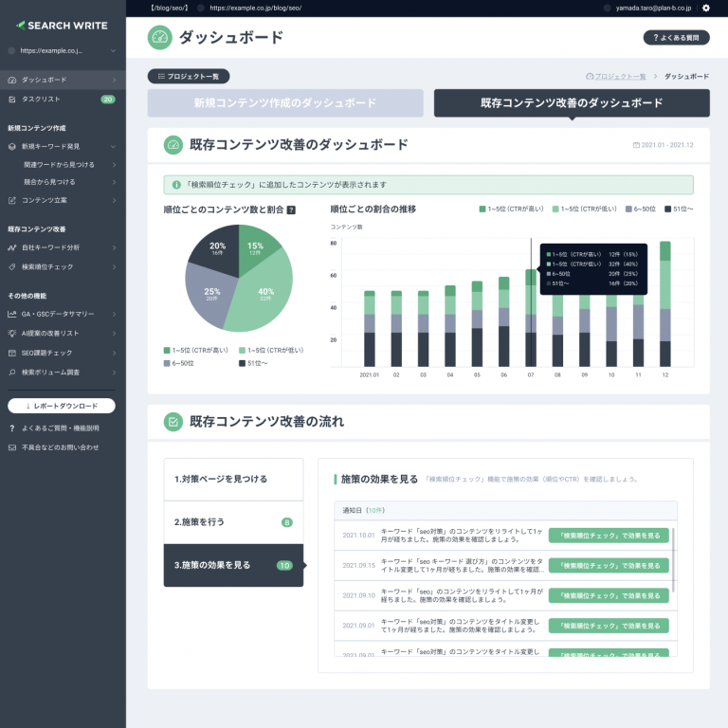This screenshot has height=728, width=728.
Task: Click the 検索ボリューム調査 chevron arrow
Action: (114, 373)
